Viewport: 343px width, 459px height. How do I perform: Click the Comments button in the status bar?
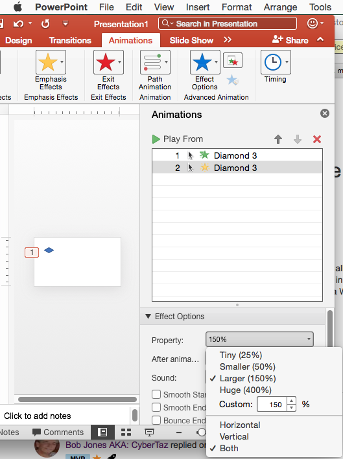pos(58,432)
